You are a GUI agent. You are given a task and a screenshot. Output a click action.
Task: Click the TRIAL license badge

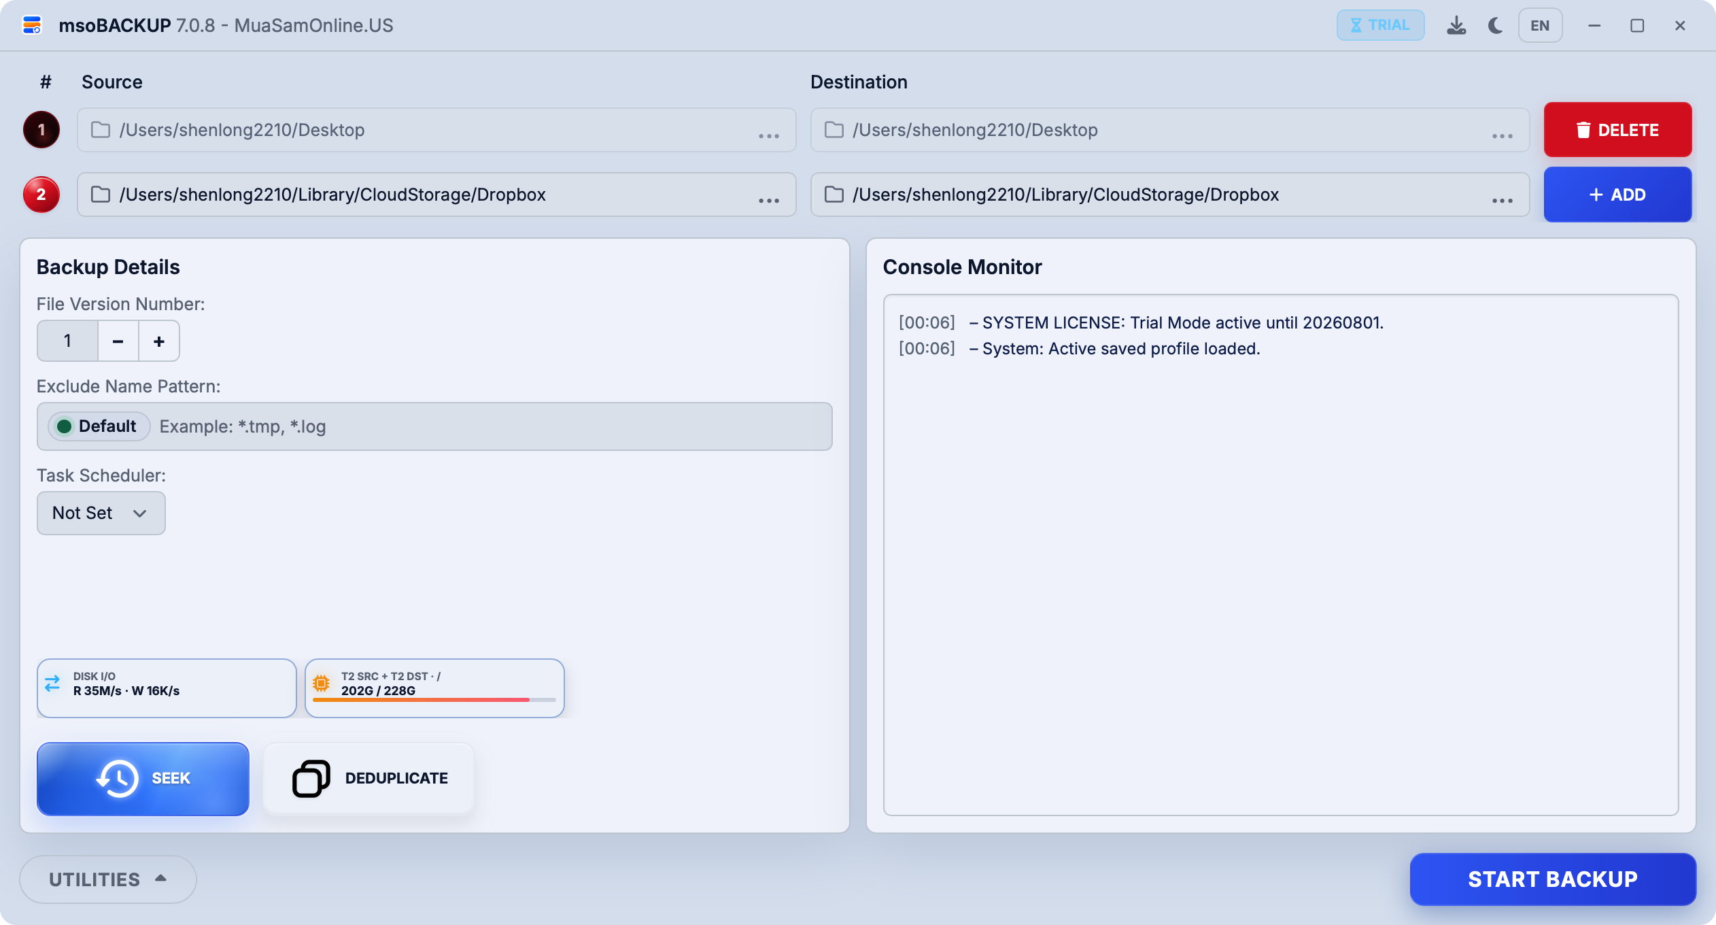[x=1380, y=25]
